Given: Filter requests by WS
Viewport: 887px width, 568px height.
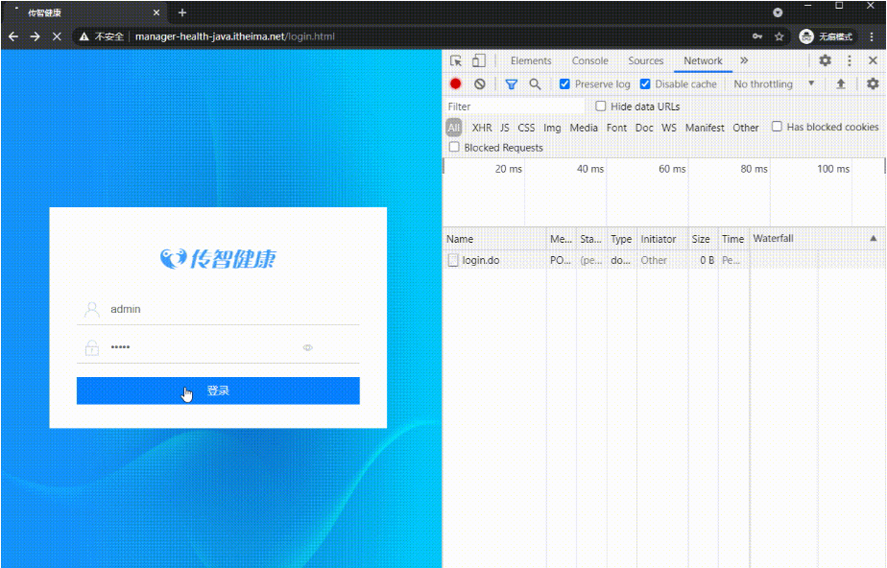Looking at the screenshot, I should [669, 128].
